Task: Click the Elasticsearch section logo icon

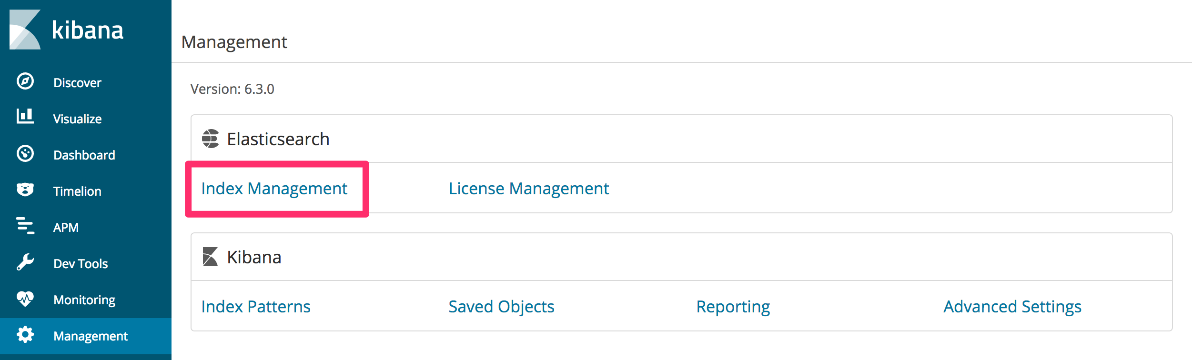Action: point(211,139)
